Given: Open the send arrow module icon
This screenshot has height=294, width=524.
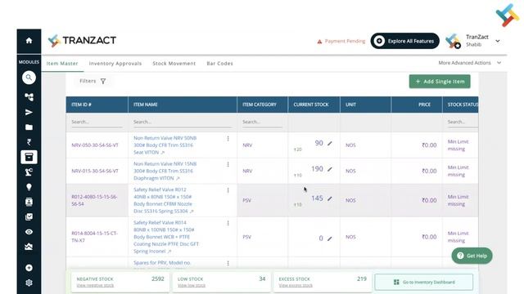Looking at the screenshot, I should (x=29, y=113).
